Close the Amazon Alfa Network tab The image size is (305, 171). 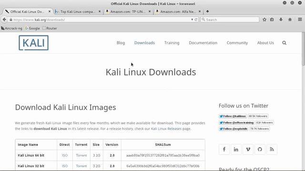(200, 11)
